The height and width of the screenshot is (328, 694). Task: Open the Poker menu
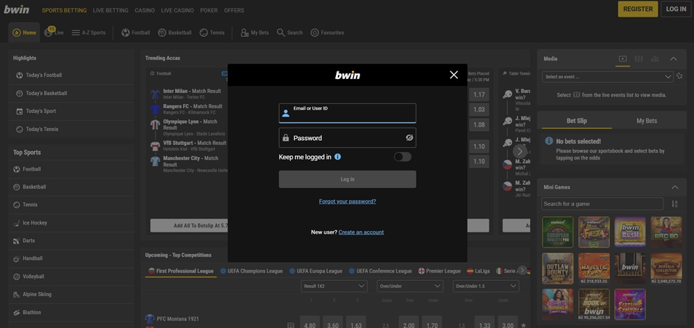[209, 10]
